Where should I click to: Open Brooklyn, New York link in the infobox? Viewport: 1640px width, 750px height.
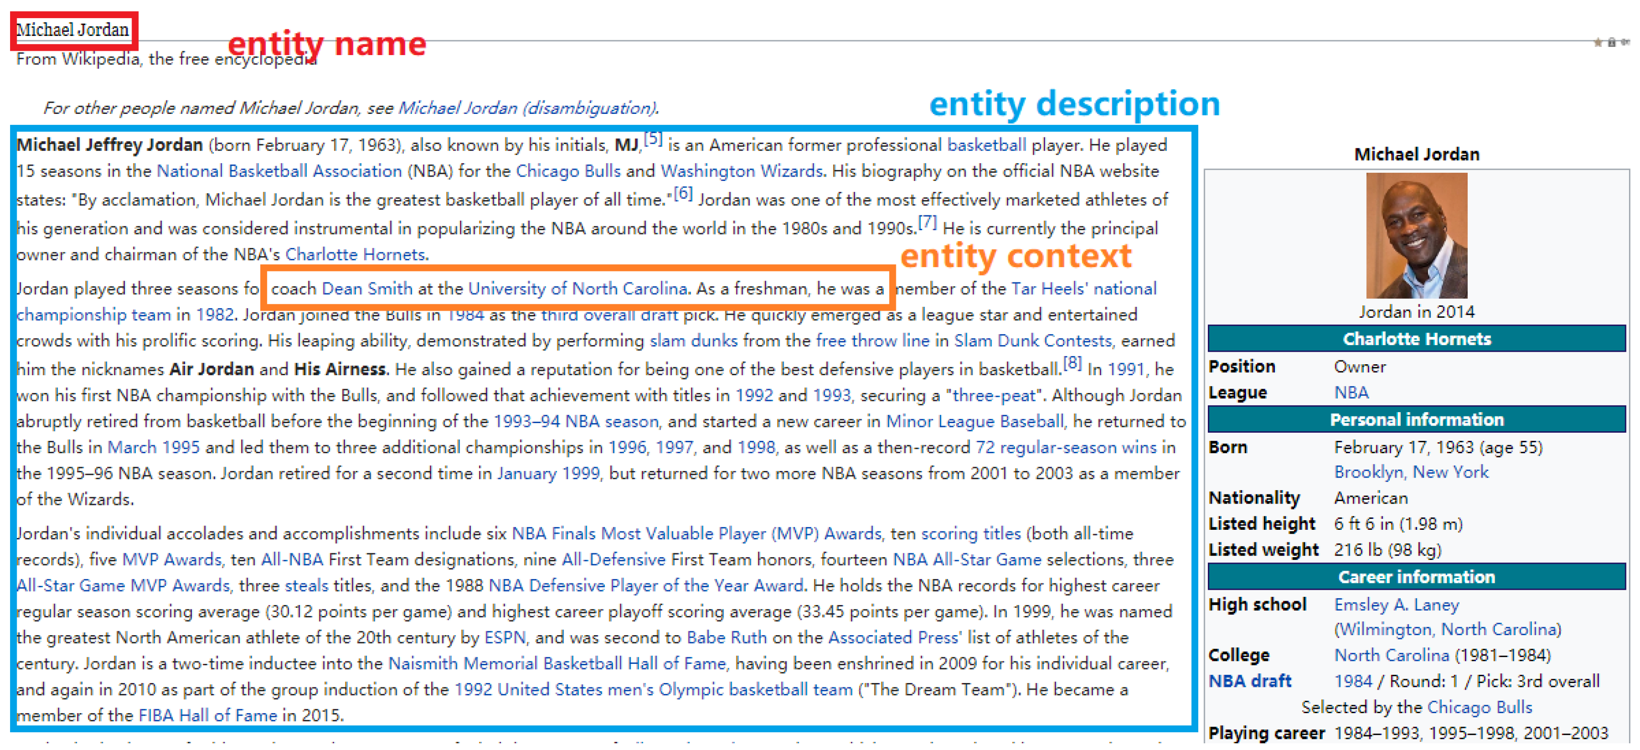point(1411,472)
